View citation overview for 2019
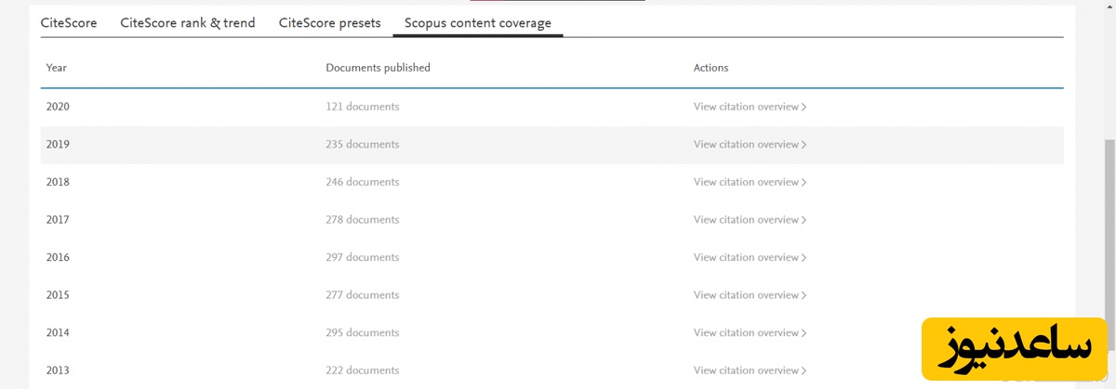This screenshot has width=1116, height=389. point(750,145)
